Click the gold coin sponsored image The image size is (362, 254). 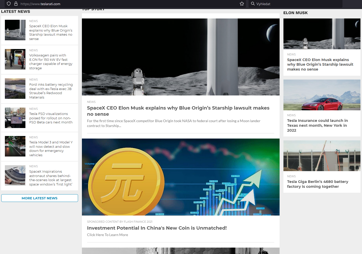[181, 177]
